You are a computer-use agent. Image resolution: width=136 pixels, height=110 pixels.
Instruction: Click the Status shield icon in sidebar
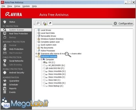tap(5, 22)
